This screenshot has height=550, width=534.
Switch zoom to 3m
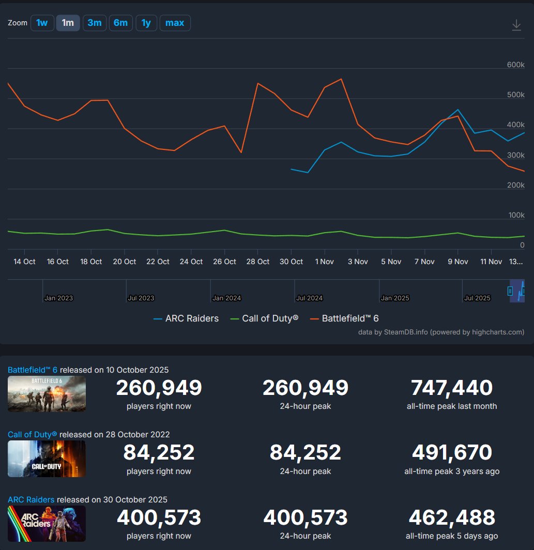tap(95, 23)
